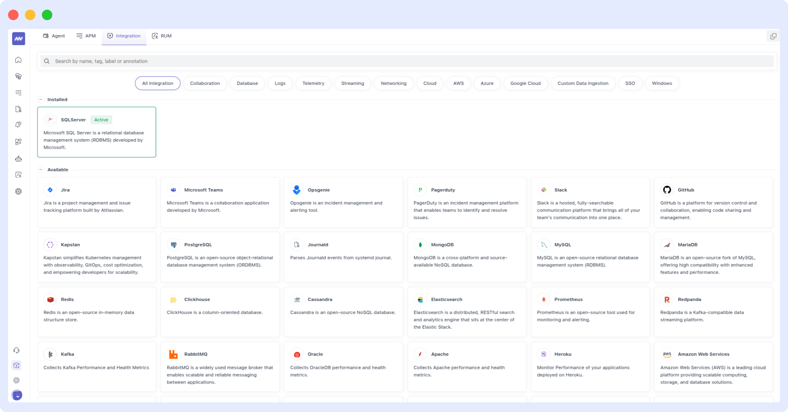788x412 pixels.
Task: Open the installed SQLServer integration card
Action: click(97, 132)
